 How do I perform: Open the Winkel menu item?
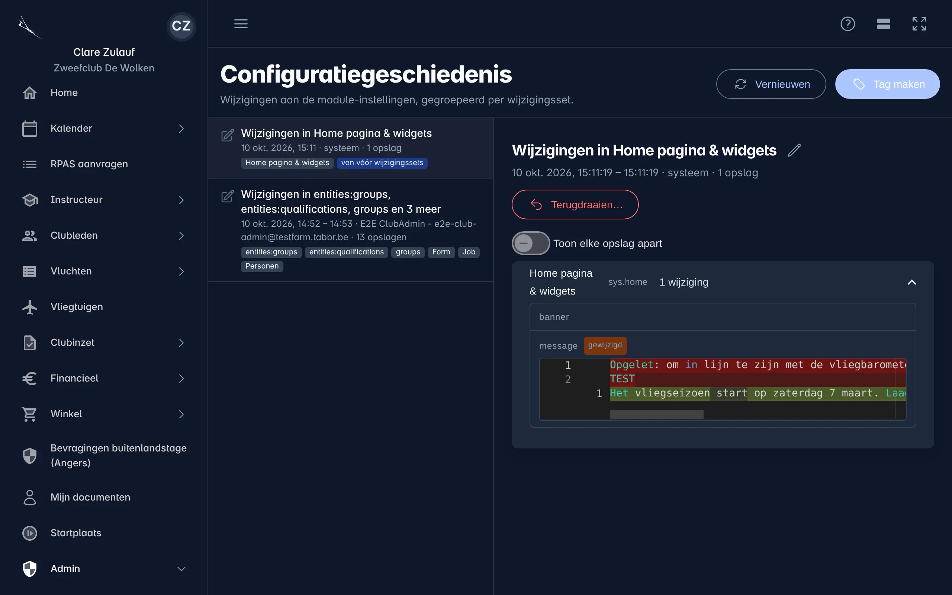[104, 414]
